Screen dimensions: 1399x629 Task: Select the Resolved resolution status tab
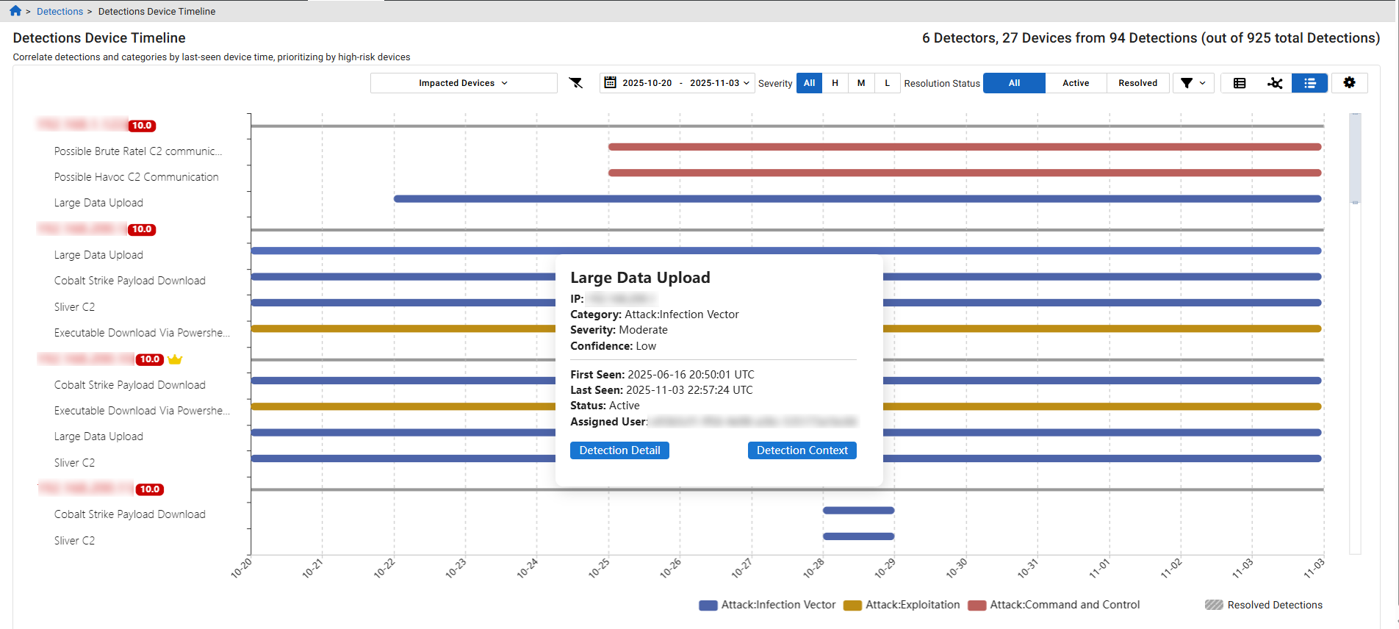click(x=1137, y=83)
